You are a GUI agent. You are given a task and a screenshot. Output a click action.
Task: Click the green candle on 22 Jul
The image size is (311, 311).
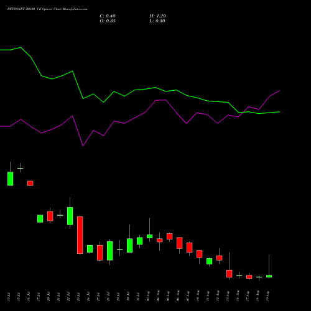click(70, 216)
